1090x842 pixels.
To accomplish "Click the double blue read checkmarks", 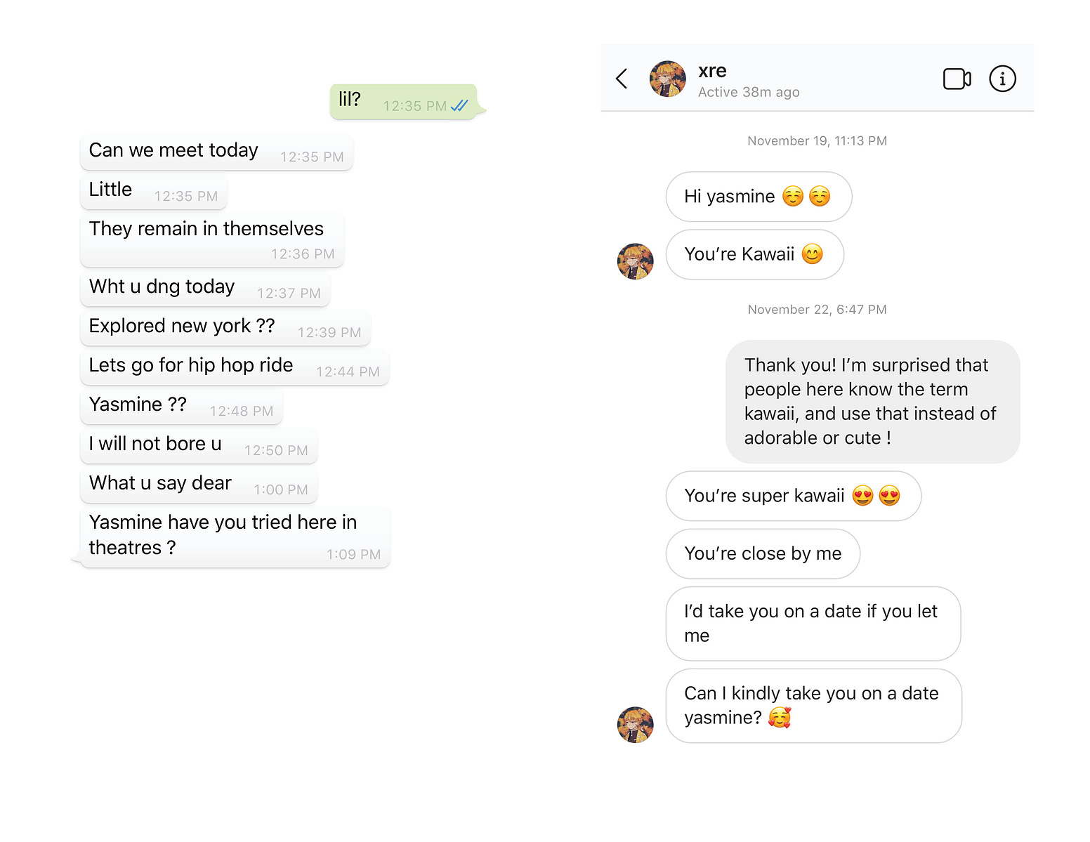I will point(459,106).
